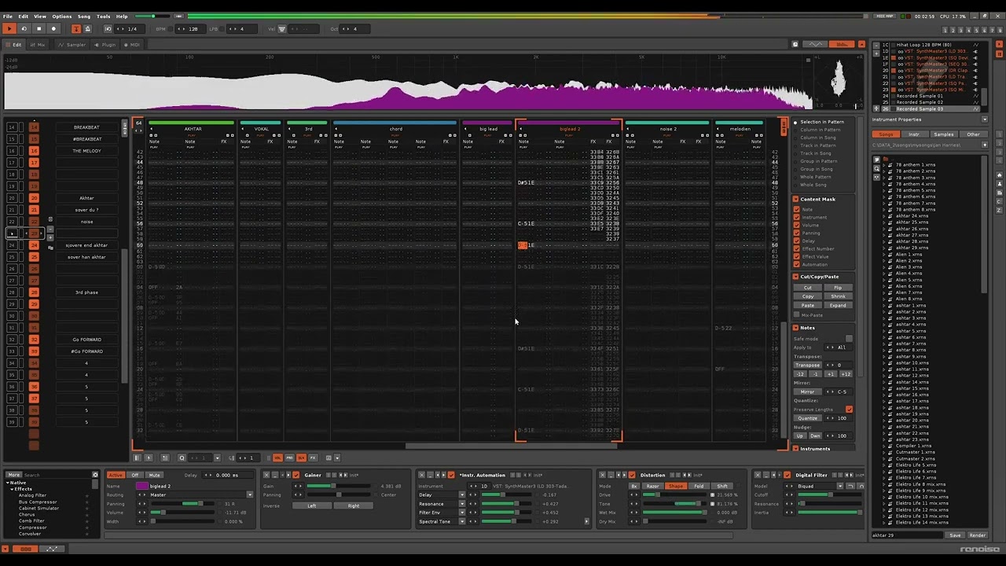
Task: Click the purple track color swatch
Action: pos(141,486)
